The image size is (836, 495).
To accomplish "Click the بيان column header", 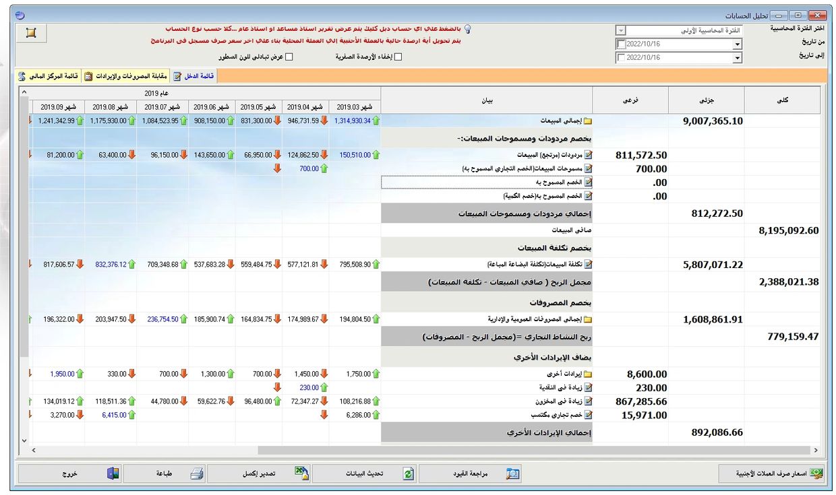I will [487, 100].
